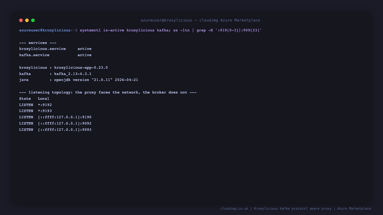Viewport: 383px width, 215px height.
Task: Click the grep -E pattern text
Action: pyautogui.click(x=229, y=30)
